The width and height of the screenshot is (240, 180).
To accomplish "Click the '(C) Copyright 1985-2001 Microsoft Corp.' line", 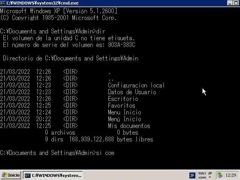I will (x=58, y=18).
